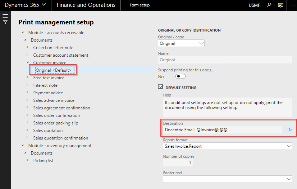The height and width of the screenshot is (189, 297).
Task: Select the USMF company picker
Action: coord(254,5)
